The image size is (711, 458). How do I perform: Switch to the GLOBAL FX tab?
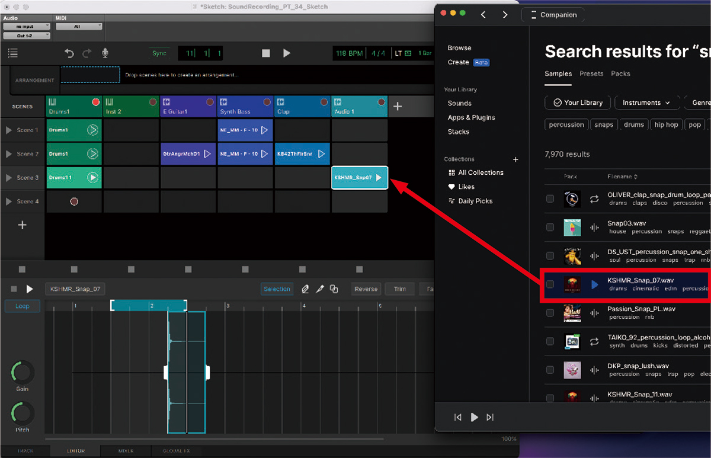(177, 451)
